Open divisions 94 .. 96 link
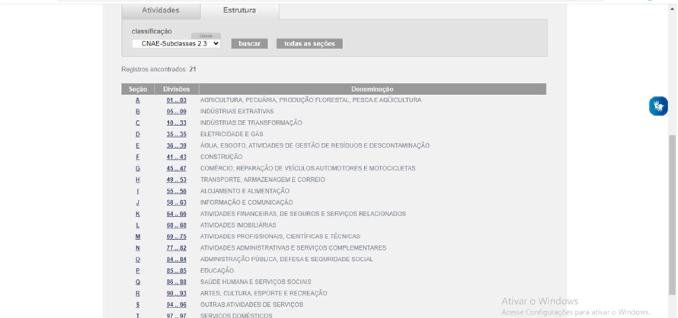 [x=177, y=305]
